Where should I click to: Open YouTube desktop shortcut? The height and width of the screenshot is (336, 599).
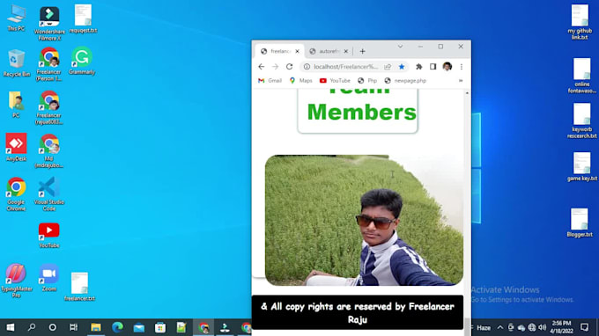(49, 236)
